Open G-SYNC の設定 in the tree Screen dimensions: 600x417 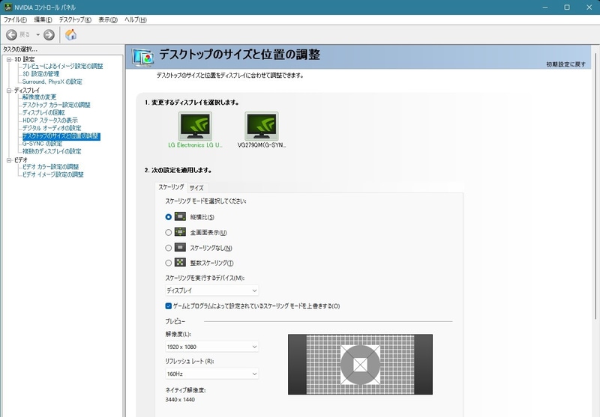click(x=42, y=144)
